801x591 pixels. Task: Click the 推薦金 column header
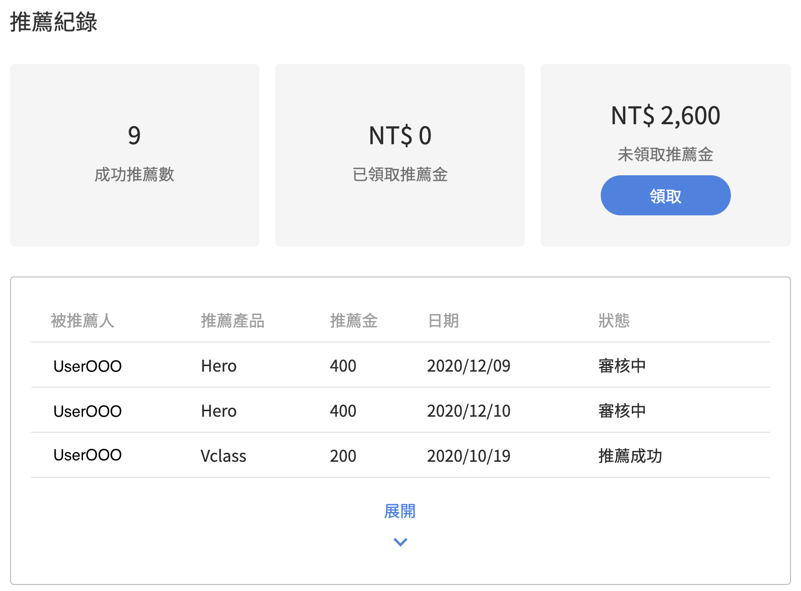[353, 321]
